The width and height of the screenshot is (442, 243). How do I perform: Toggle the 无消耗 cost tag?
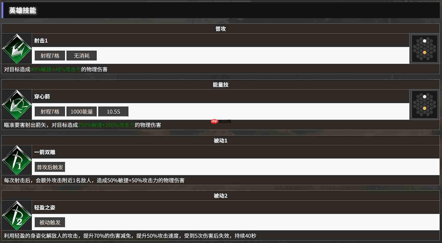click(81, 55)
